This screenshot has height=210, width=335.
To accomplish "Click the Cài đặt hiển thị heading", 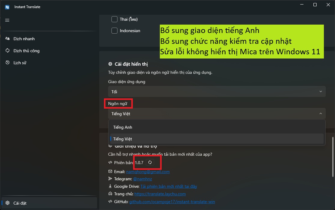I will tap(131, 64).
